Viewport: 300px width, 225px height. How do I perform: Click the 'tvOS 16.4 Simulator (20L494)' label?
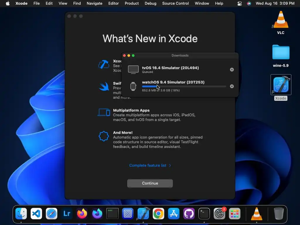170,68
